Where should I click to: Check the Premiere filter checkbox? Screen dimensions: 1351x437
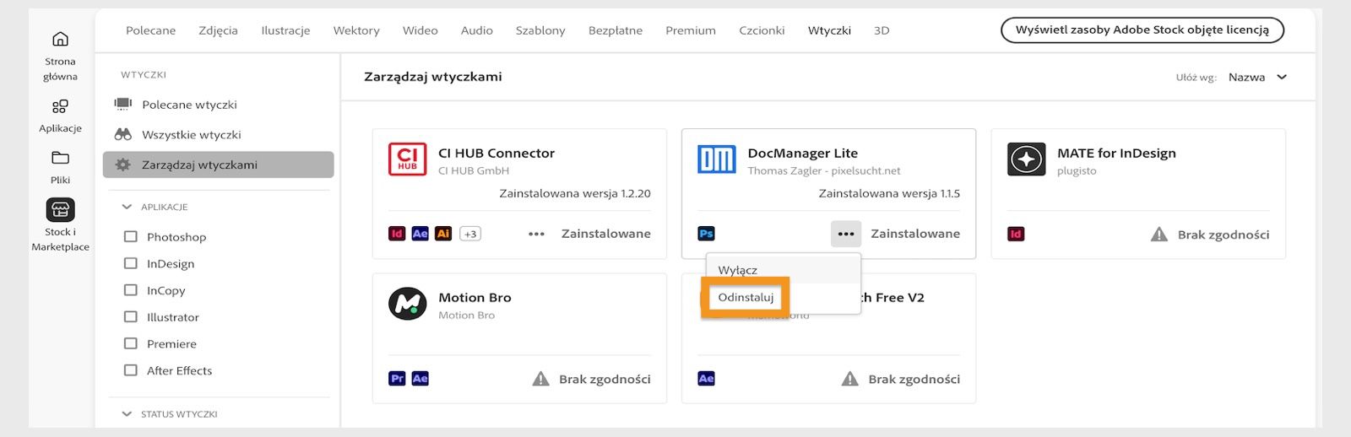[130, 343]
